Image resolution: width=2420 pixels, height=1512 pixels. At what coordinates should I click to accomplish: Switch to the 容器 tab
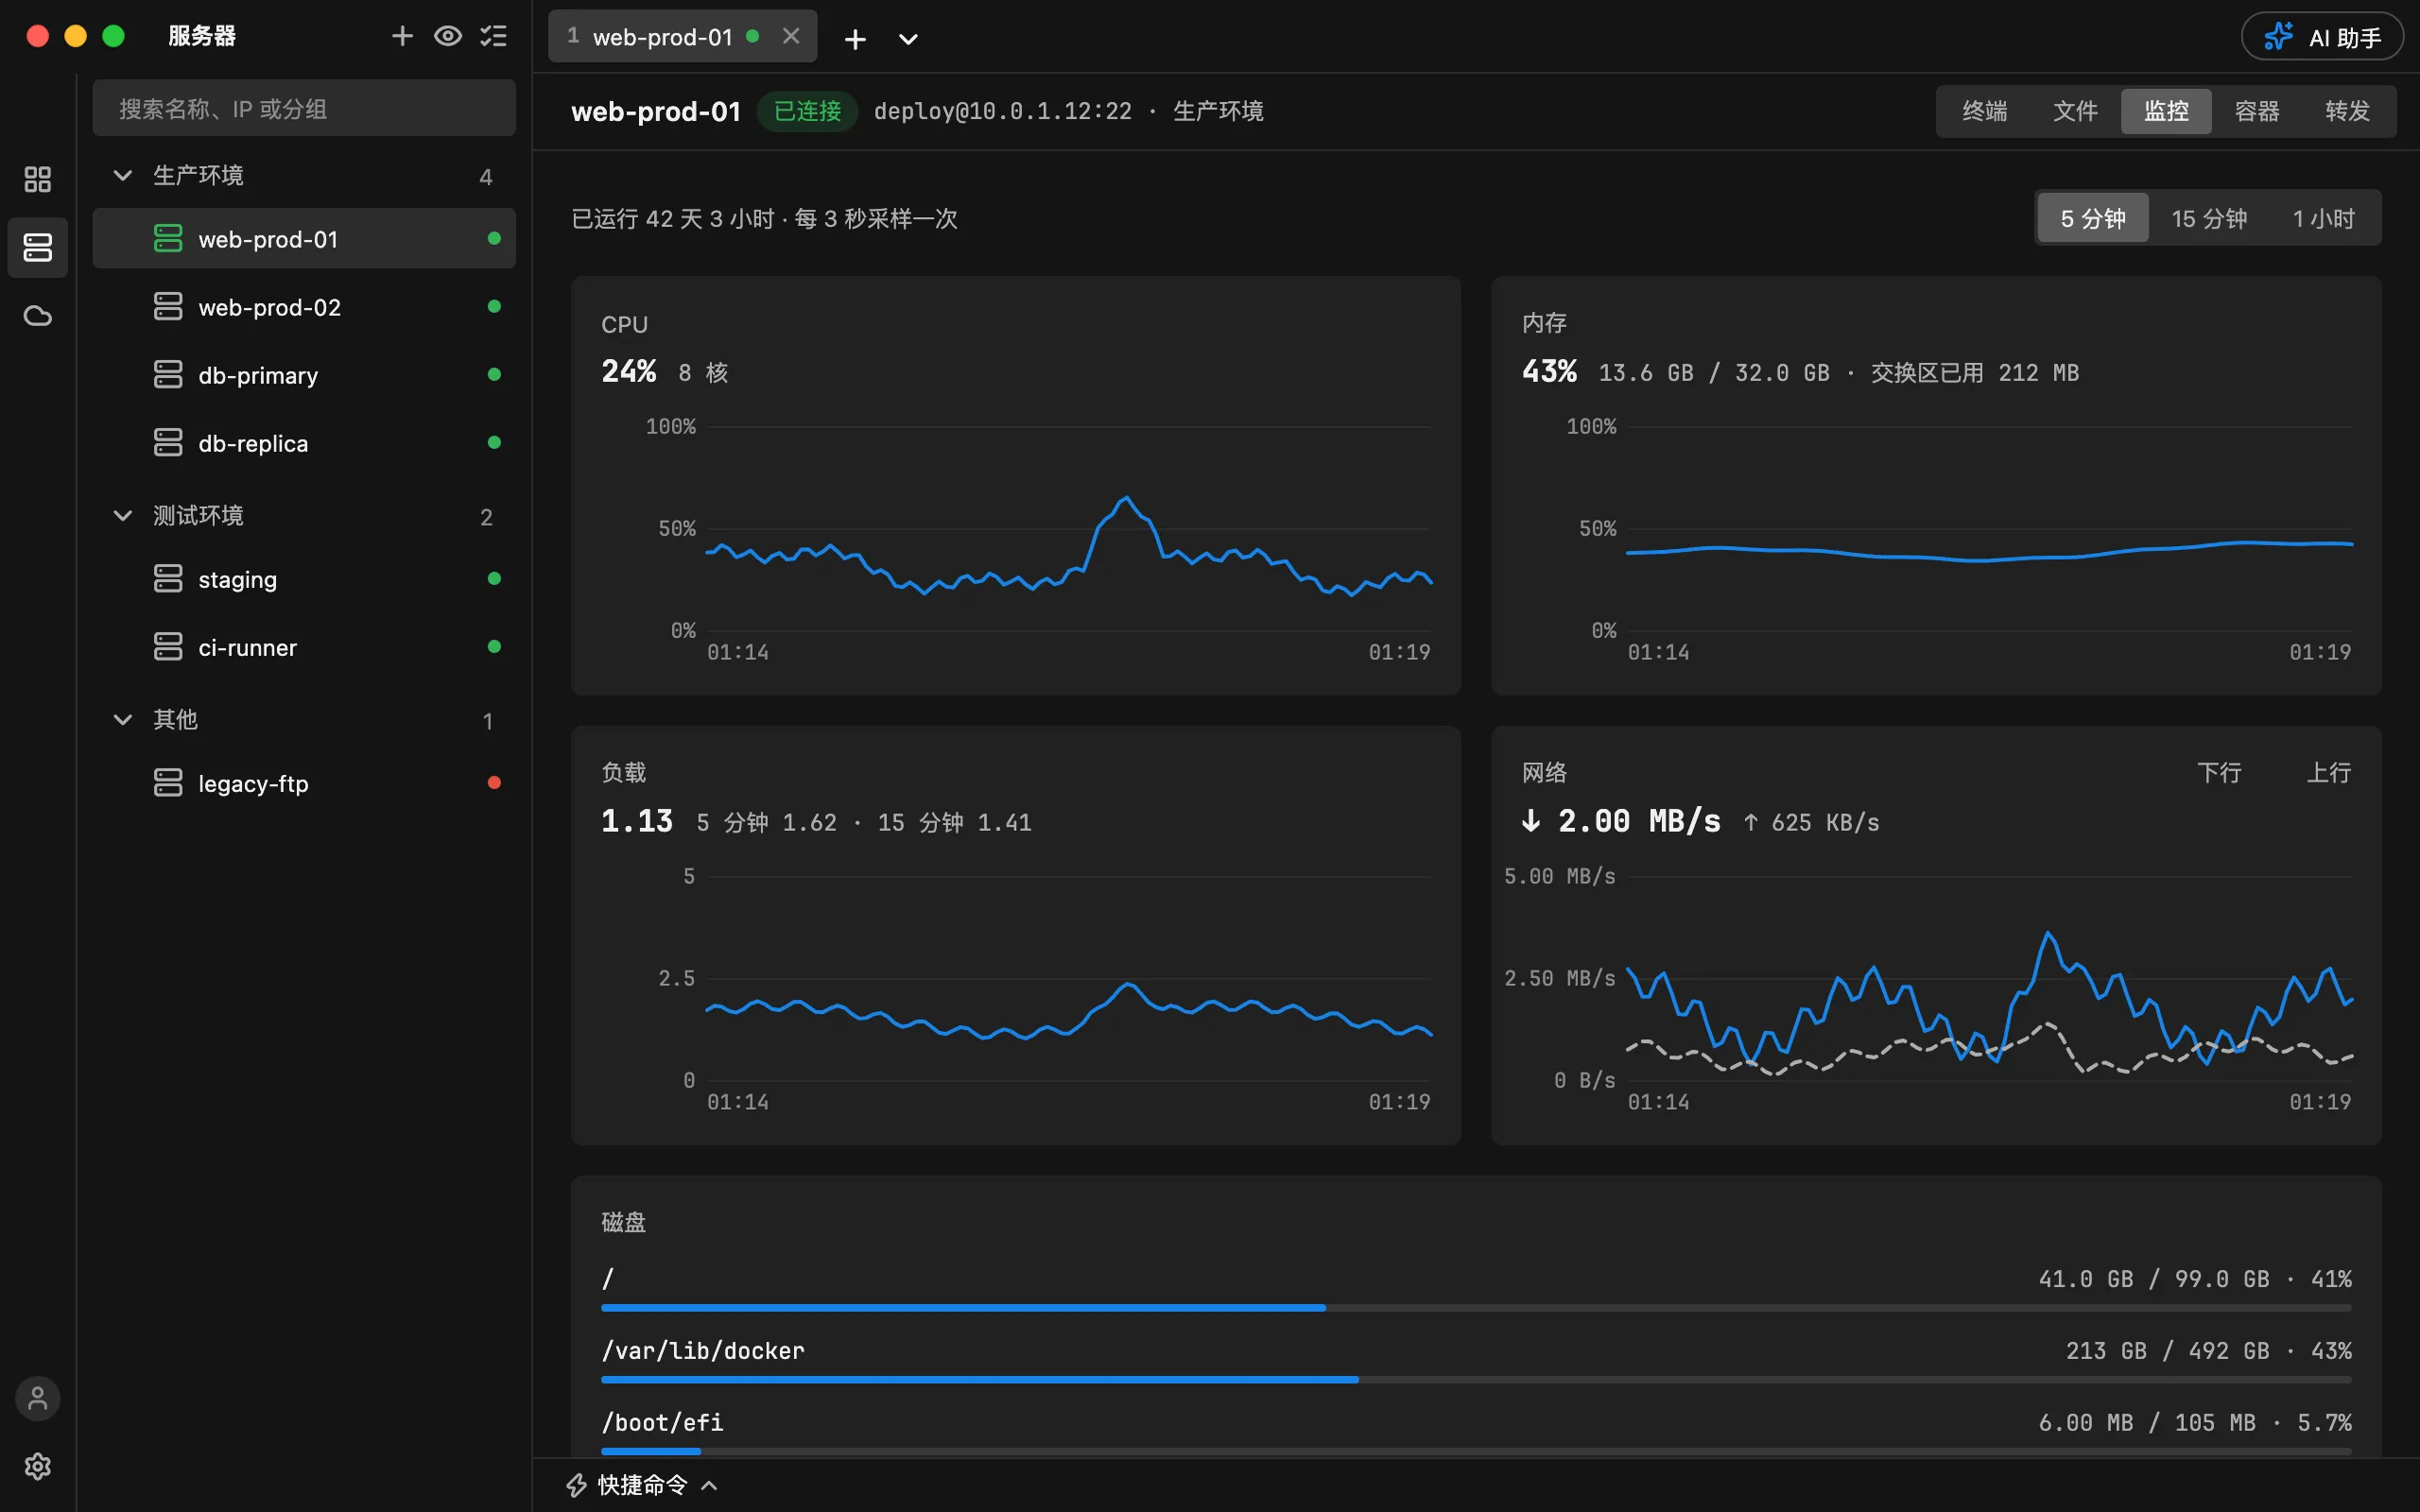(x=2256, y=111)
